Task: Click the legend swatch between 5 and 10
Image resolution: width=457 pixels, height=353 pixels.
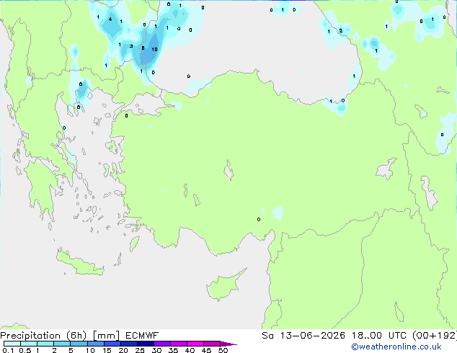Action: [79, 344]
